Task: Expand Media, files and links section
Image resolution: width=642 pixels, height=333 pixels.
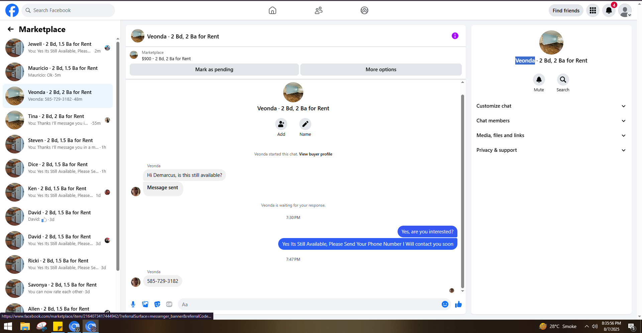Action: [551, 135]
